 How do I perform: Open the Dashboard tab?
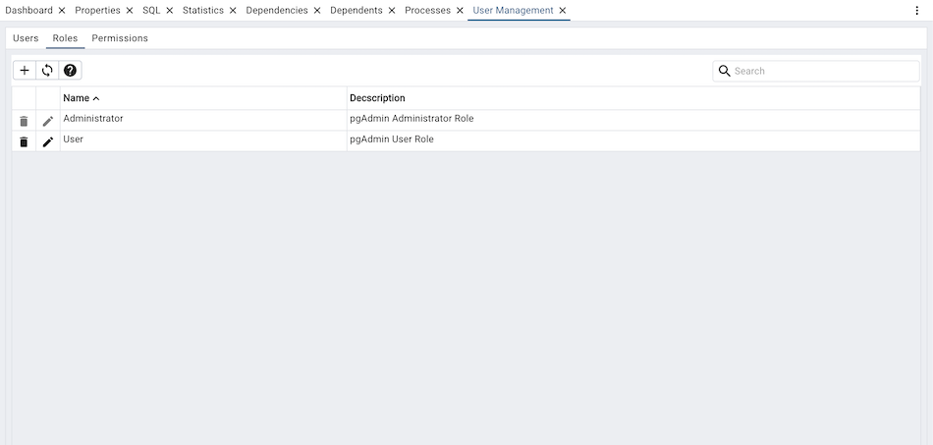pos(28,10)
